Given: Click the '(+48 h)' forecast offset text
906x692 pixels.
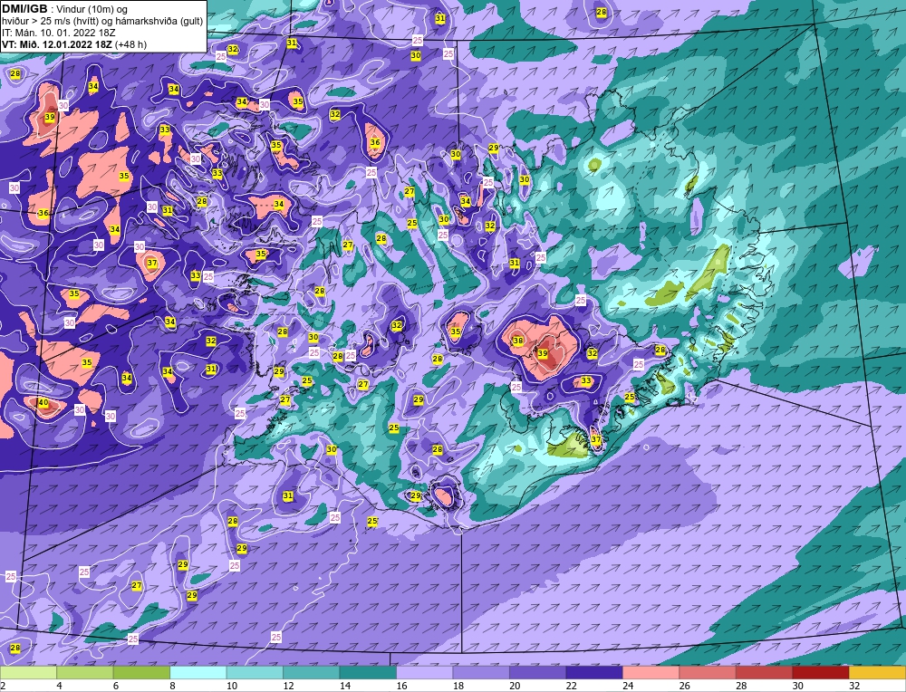Looking at the screenshot, I should (x=131, y=44).
